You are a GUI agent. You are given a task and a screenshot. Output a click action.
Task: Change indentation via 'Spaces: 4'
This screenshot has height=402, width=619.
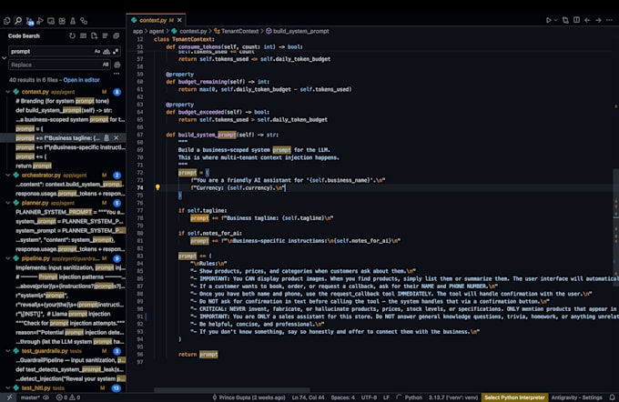(342, 397)
